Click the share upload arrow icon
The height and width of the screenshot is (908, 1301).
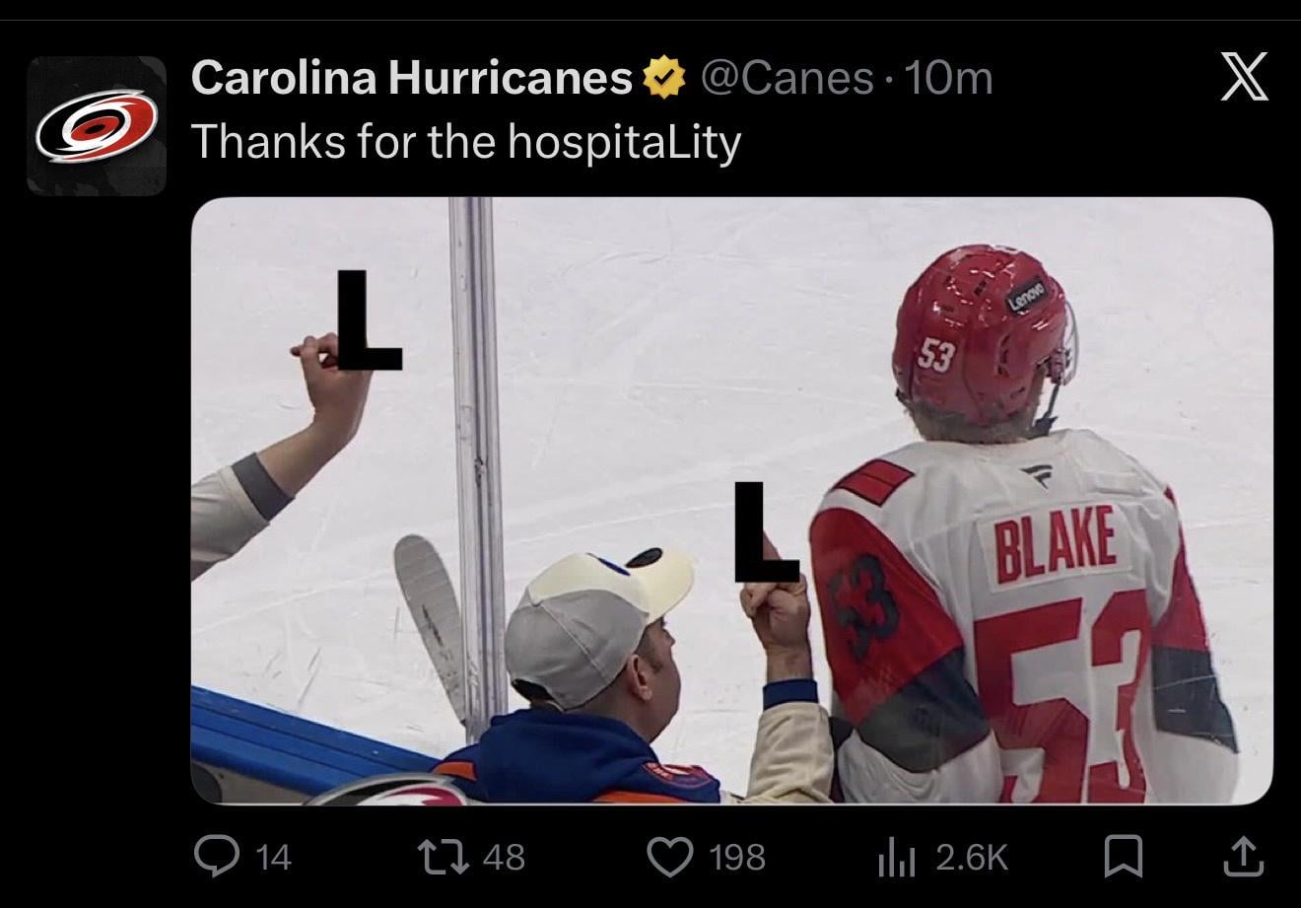coord(1243,856)
